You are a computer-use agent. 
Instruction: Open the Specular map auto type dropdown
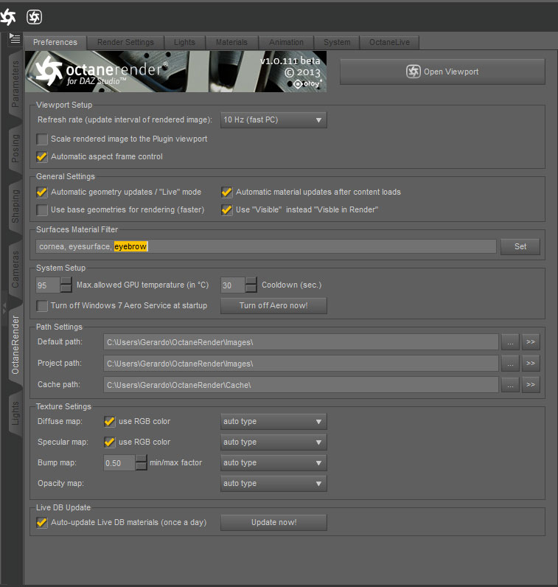pyautogui.click(x=273, y=442)
